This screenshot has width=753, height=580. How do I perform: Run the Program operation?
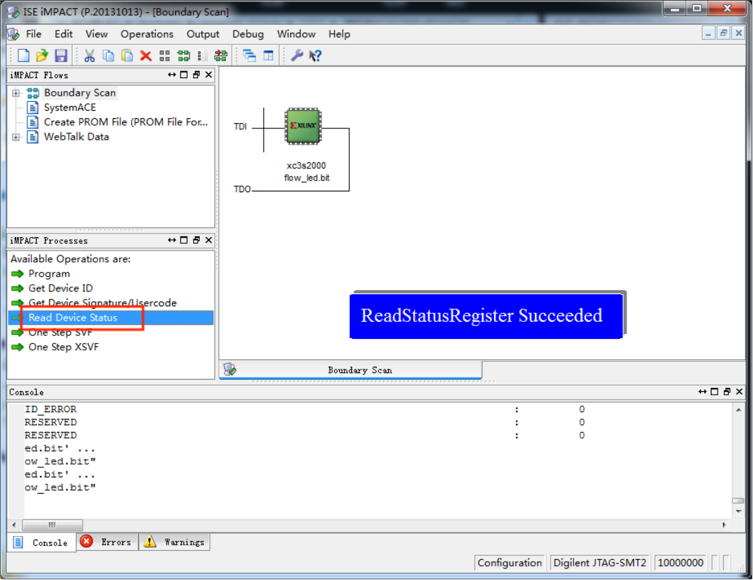click(x=49, y=274)
